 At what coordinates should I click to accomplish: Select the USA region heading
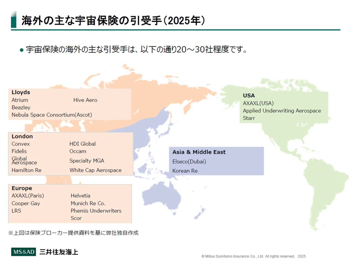pyautogui.click(x=249, y=96)
